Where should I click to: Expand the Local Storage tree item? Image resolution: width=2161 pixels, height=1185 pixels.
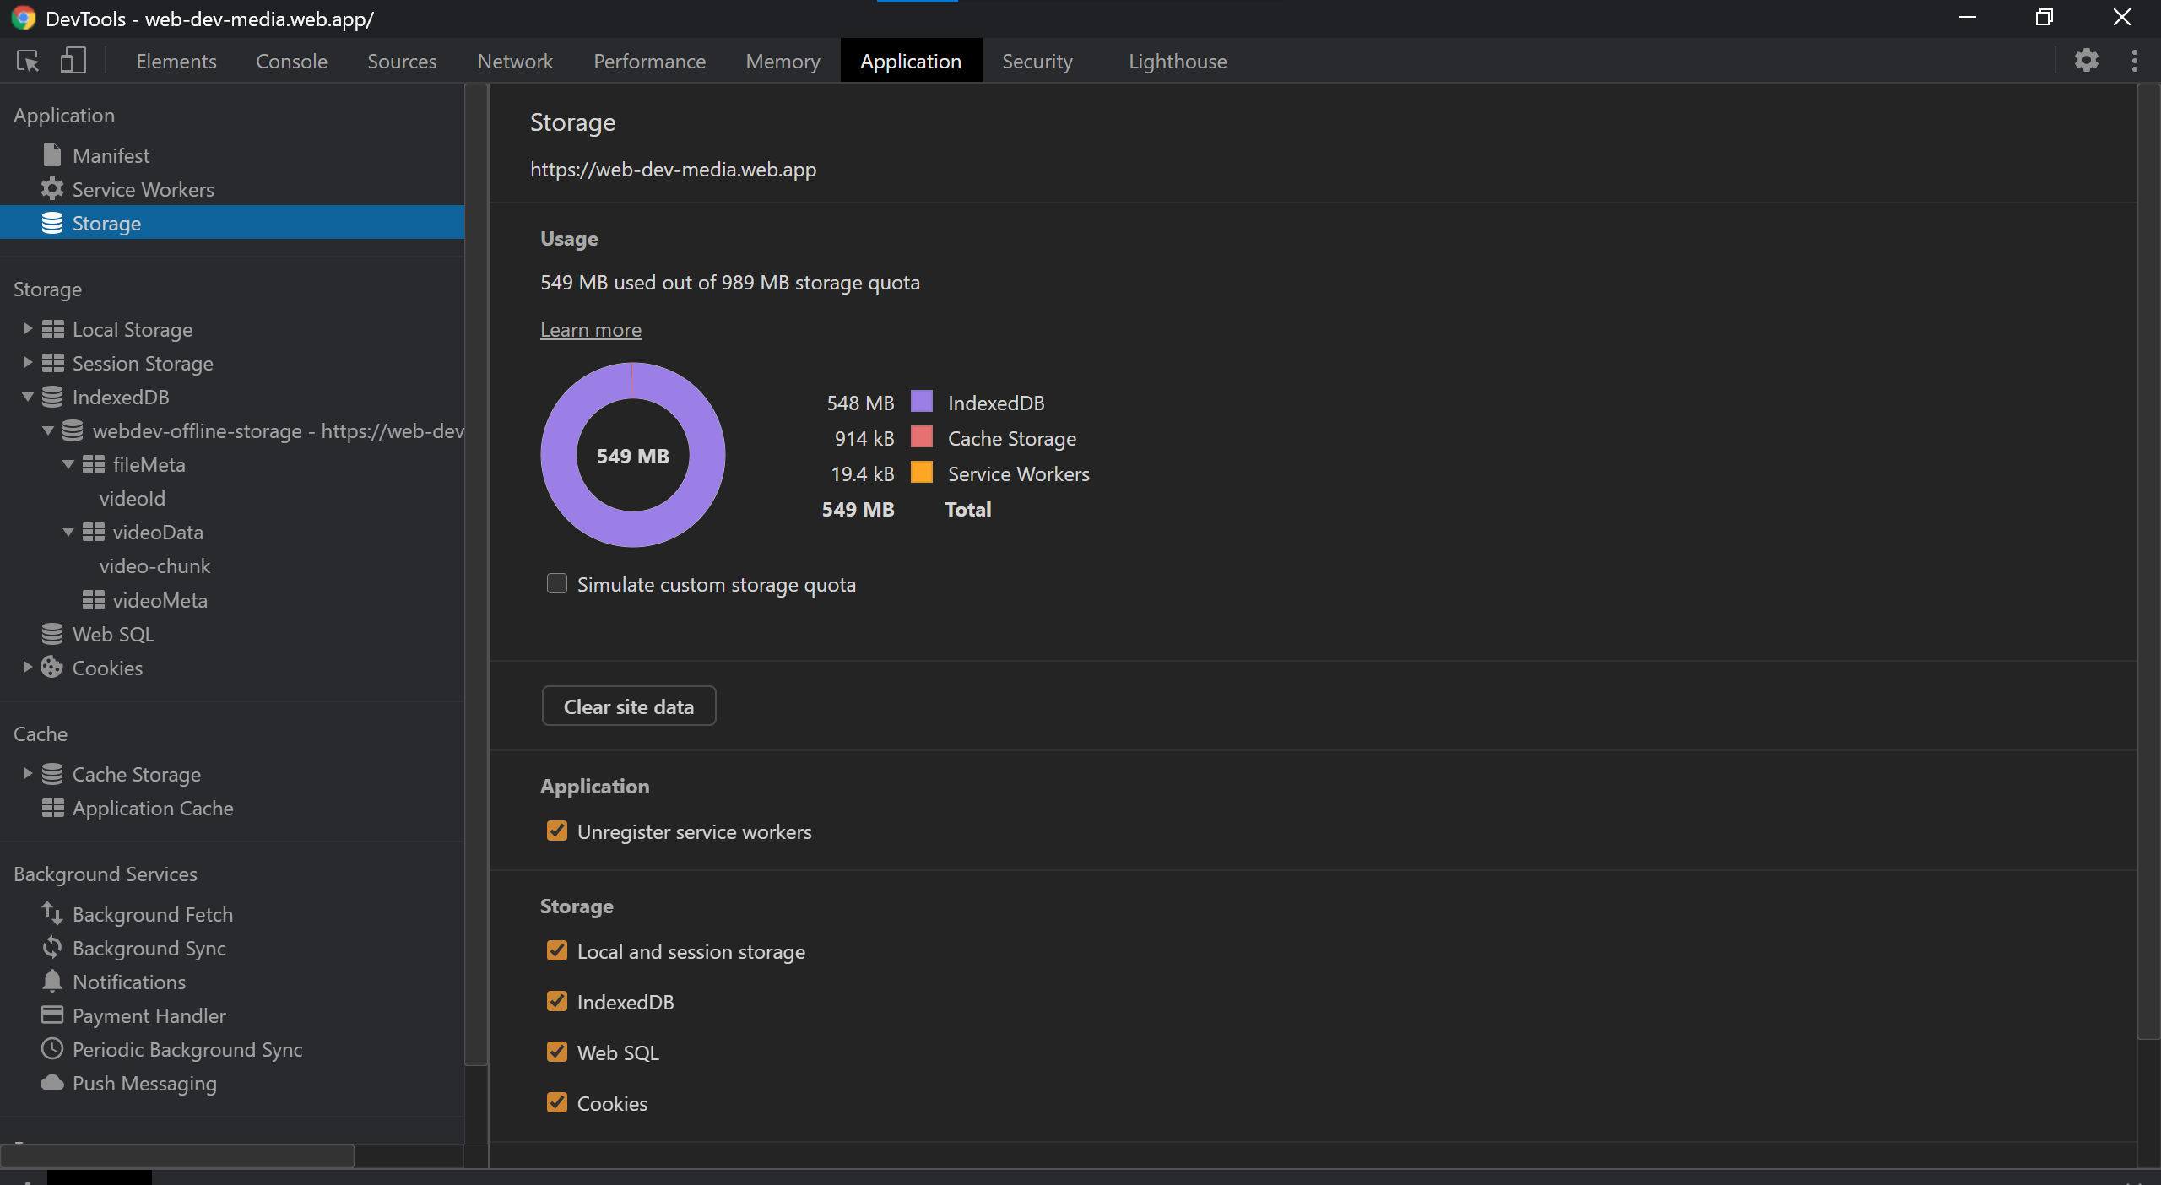[27, 329]
